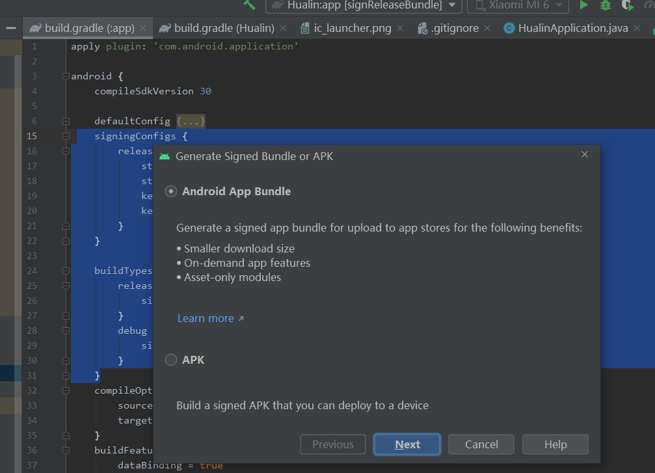Click the external link arrow beside Learn more
The height and width of the screenshot is (473, 655).
coord(241,318)
